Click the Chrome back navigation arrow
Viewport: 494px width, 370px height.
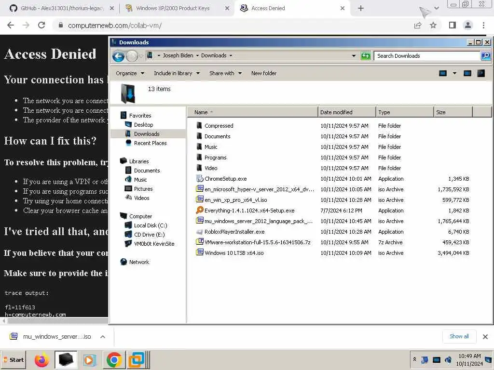point(11,25)
